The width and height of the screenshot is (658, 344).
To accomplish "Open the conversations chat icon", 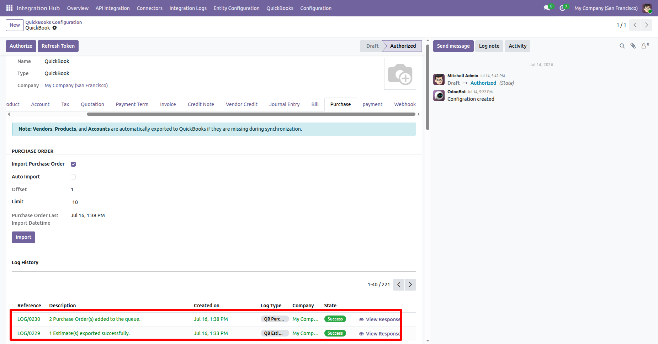I will [547, 8].
